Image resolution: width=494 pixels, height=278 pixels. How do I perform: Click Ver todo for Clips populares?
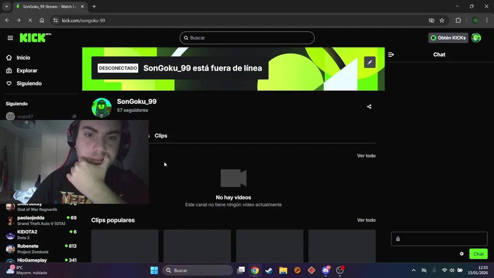366,220
